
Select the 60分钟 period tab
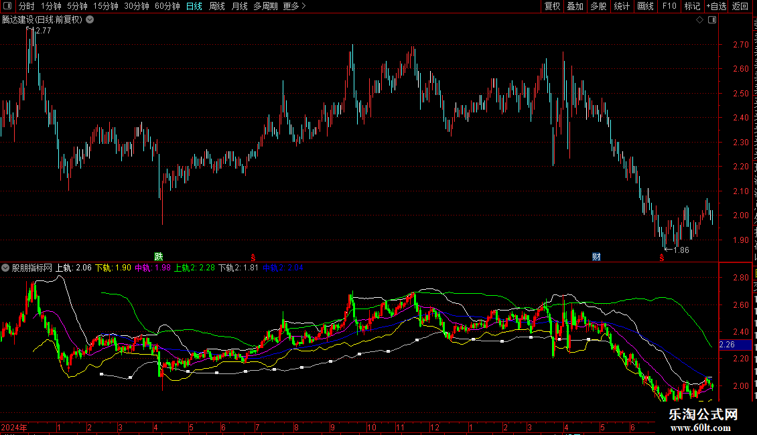(167, 6)
